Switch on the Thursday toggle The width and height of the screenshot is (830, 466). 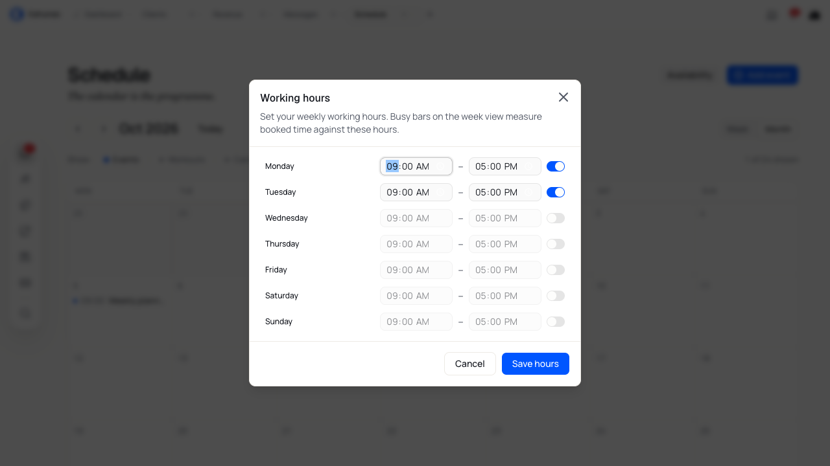(556, 244)
